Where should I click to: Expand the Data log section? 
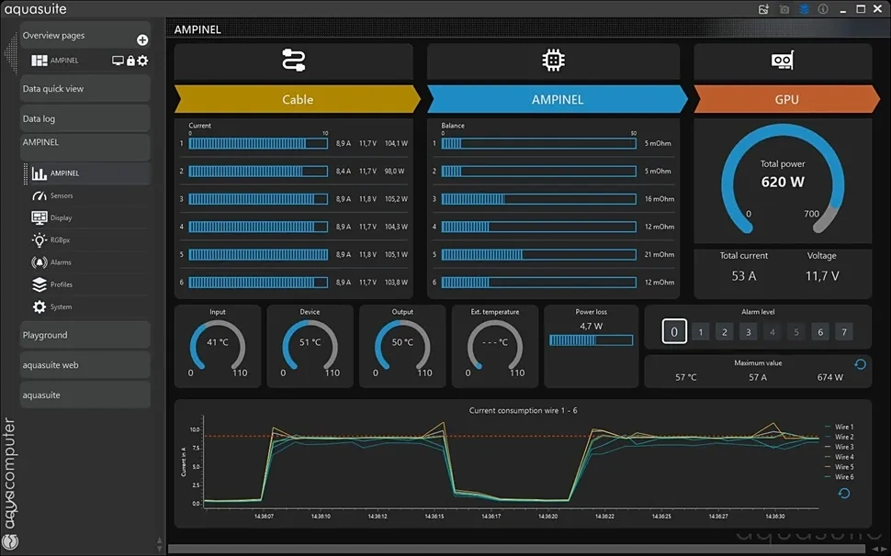click(85, 118)
